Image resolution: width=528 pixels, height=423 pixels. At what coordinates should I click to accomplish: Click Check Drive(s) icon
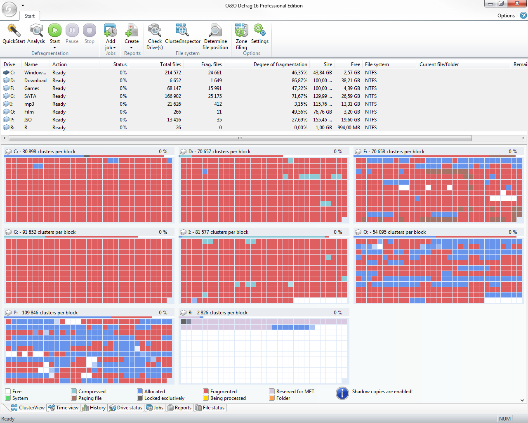155,30
